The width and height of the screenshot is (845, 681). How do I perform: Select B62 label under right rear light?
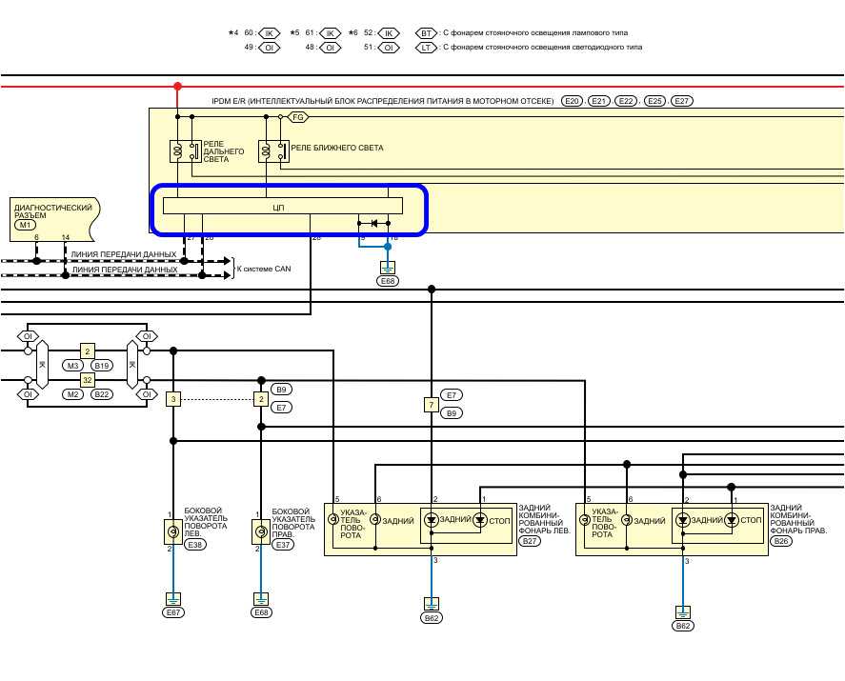[x=683, y=626]
